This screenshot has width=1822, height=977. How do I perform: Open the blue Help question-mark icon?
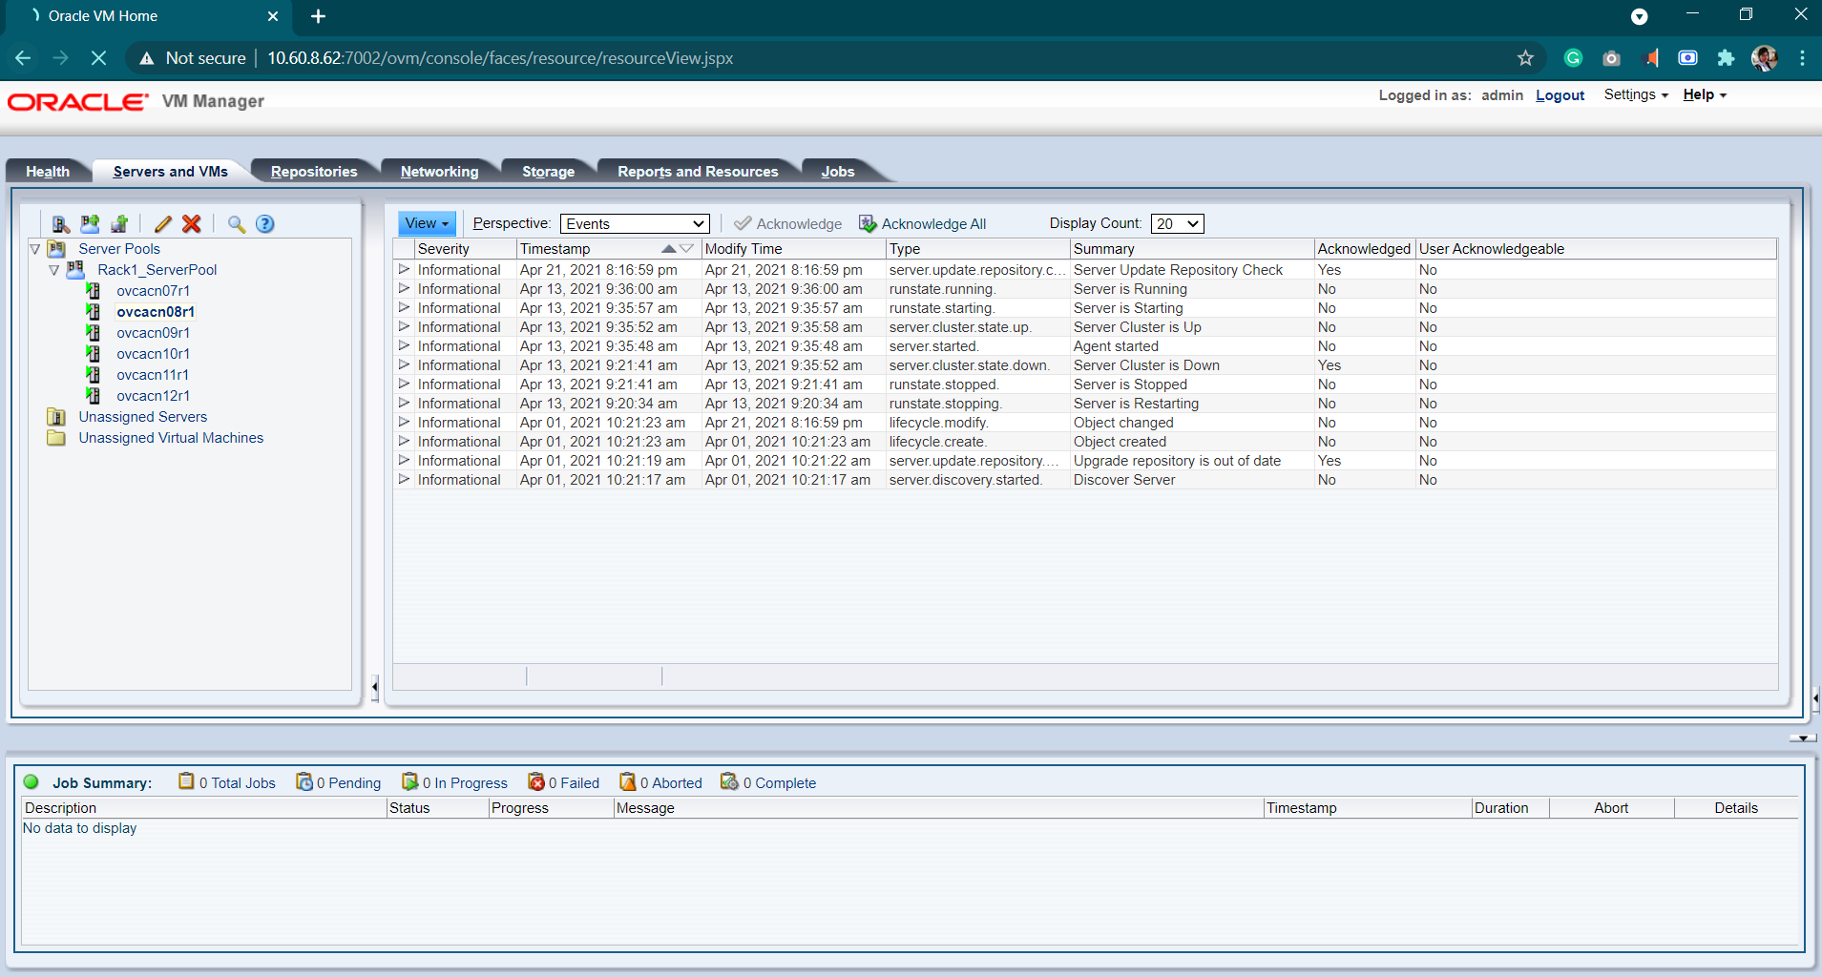[265, 224]
